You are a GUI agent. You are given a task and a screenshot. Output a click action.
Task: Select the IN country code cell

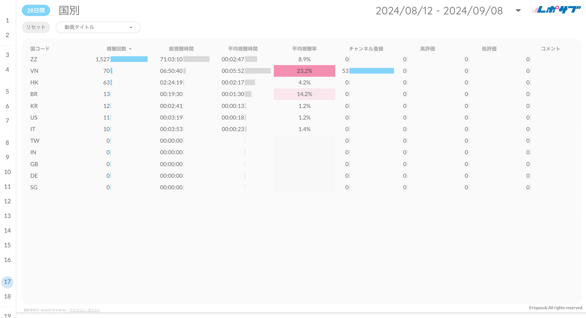33,152
